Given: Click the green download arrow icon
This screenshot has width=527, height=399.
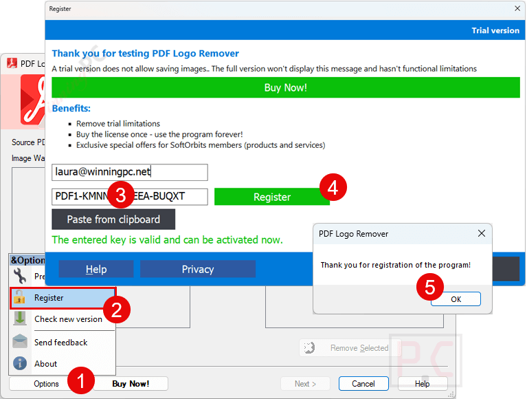Looking at the screenshot, I should pyautogui.click(x=20, y=319).
